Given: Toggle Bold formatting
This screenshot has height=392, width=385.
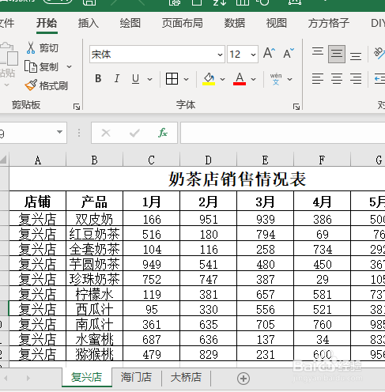Looking at the screenshot, I should (x=98, y=78).
